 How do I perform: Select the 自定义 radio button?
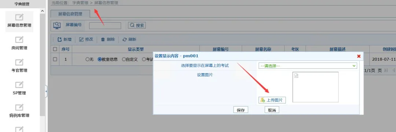tap(124, 60)
